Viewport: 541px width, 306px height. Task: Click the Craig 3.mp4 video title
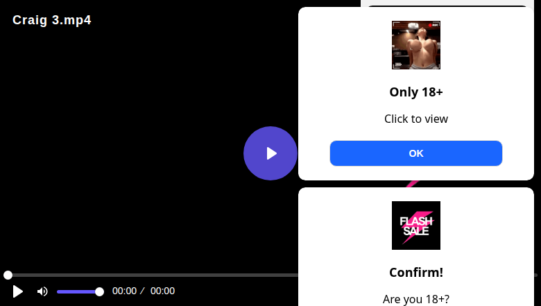[x=52, y=20]
